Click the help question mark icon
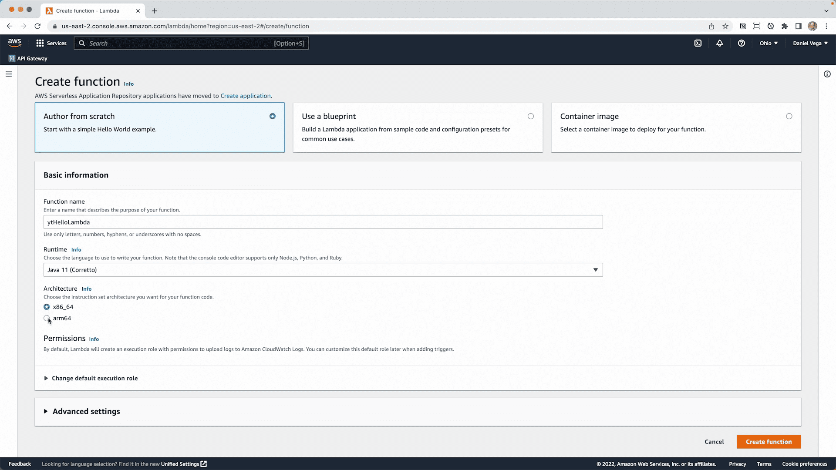 742,43
